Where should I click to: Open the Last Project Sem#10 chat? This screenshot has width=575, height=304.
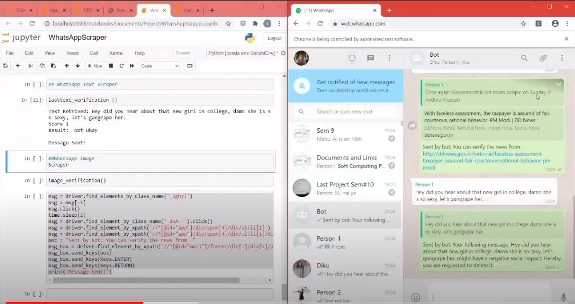345,188
